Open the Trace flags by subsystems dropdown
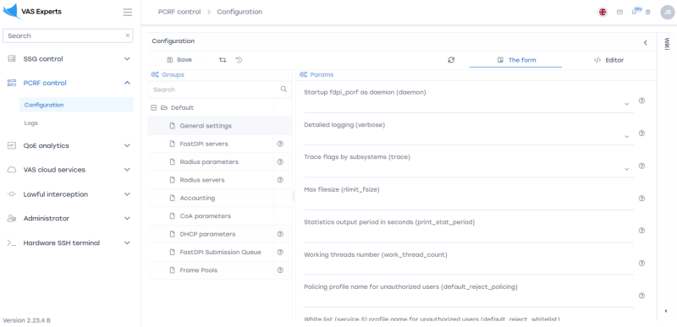 coord(469,169)
